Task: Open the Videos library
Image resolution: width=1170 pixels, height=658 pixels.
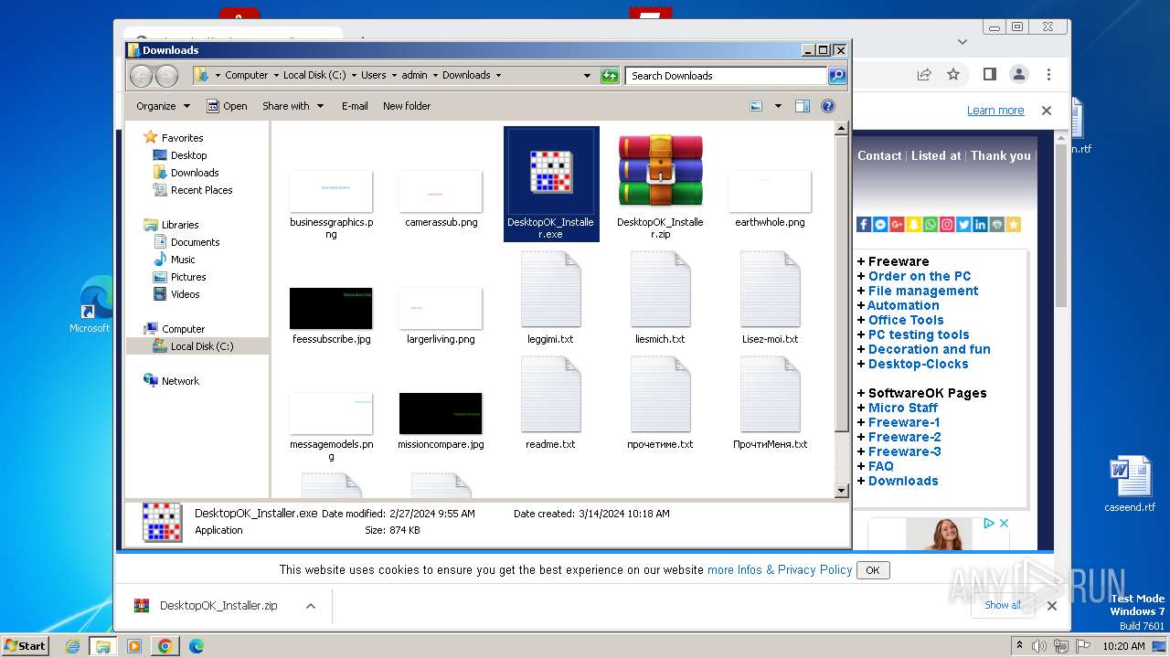Action: click(x=185, y=294)
